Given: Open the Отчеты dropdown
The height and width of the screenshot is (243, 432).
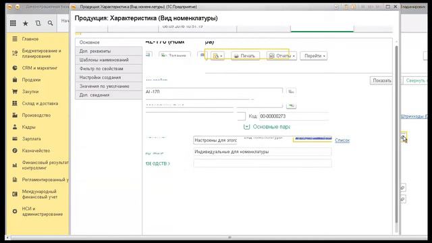Looking at the screenshot, I should pos(281,56).
